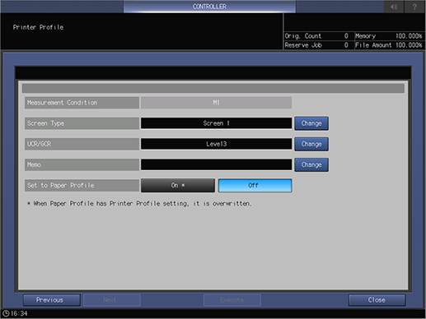426x319 pixels.
Task: Click the UCR/GCR label
Action: [82, 144]
